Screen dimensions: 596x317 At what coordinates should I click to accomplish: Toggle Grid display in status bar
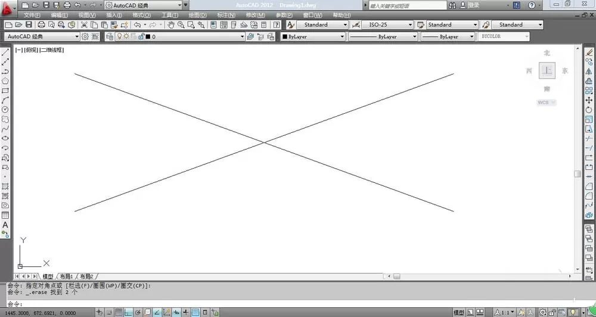(119, 312)
